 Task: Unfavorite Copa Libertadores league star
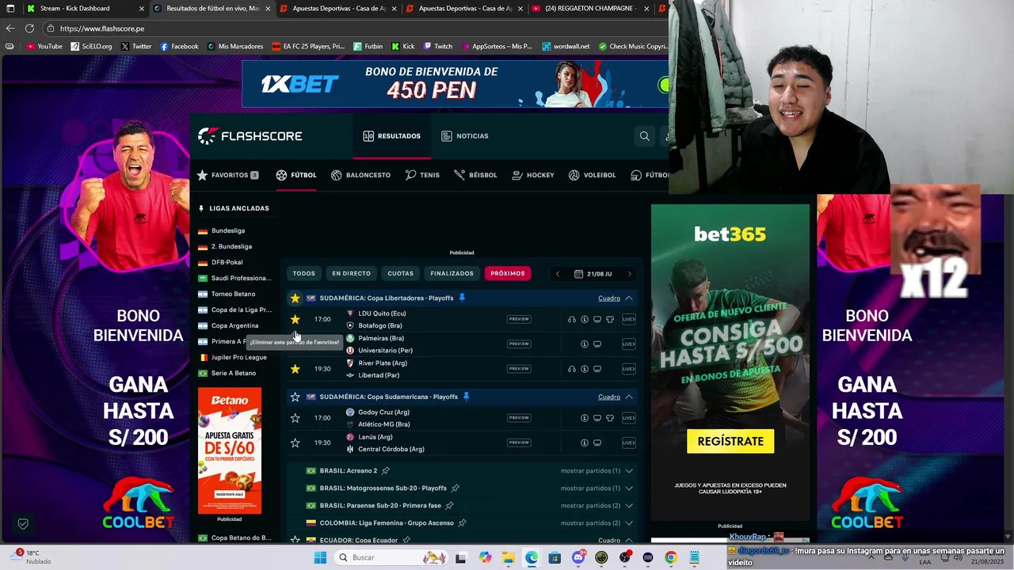click(x=295, y=298)
